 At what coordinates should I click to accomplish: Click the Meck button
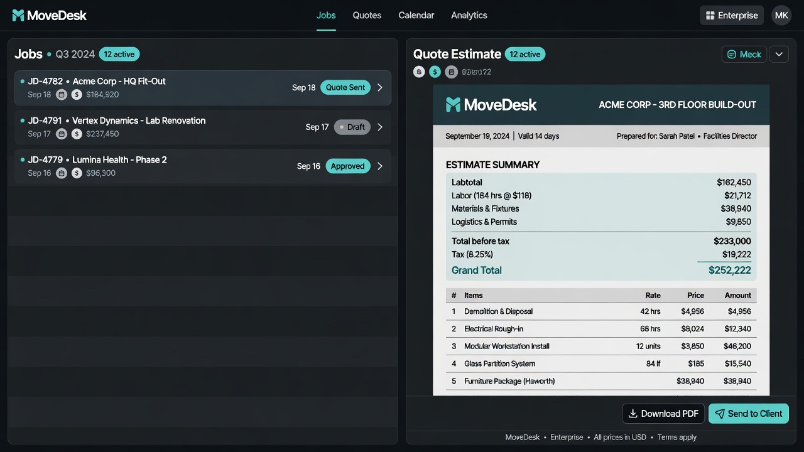pos(744,54)
